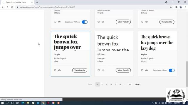Click Next page link
Viewport: 188px width, 105px height.
pos(137,84)
